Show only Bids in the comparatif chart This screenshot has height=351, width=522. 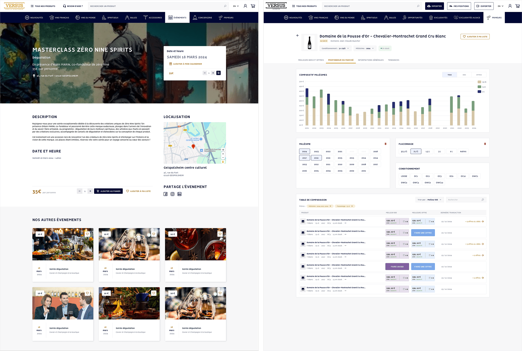click(464, 75)
